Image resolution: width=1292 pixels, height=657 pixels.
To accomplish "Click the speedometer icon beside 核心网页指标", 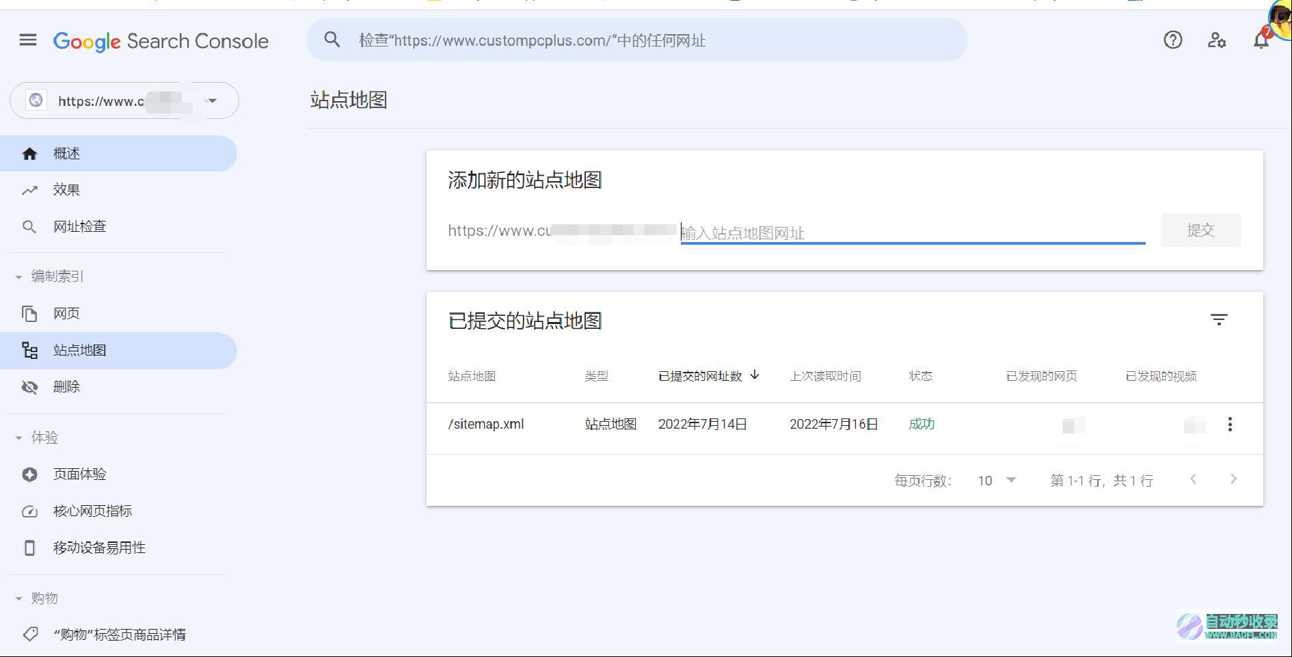I will tap(29, 511).
